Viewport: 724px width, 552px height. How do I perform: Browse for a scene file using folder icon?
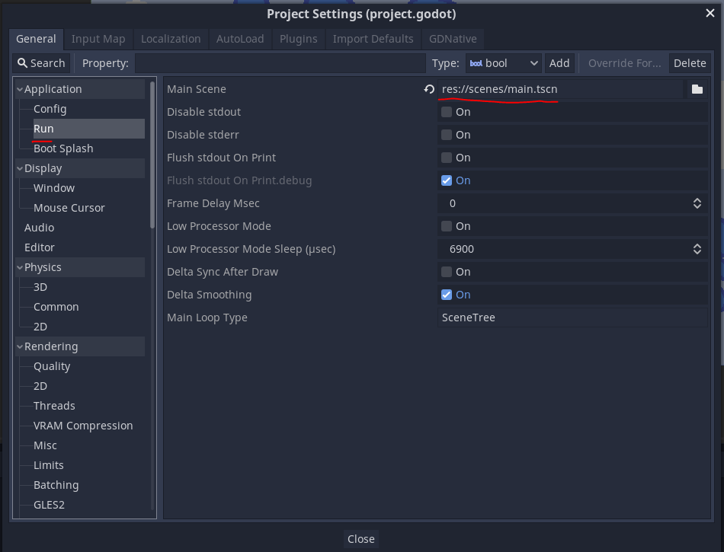coord(697,89)
